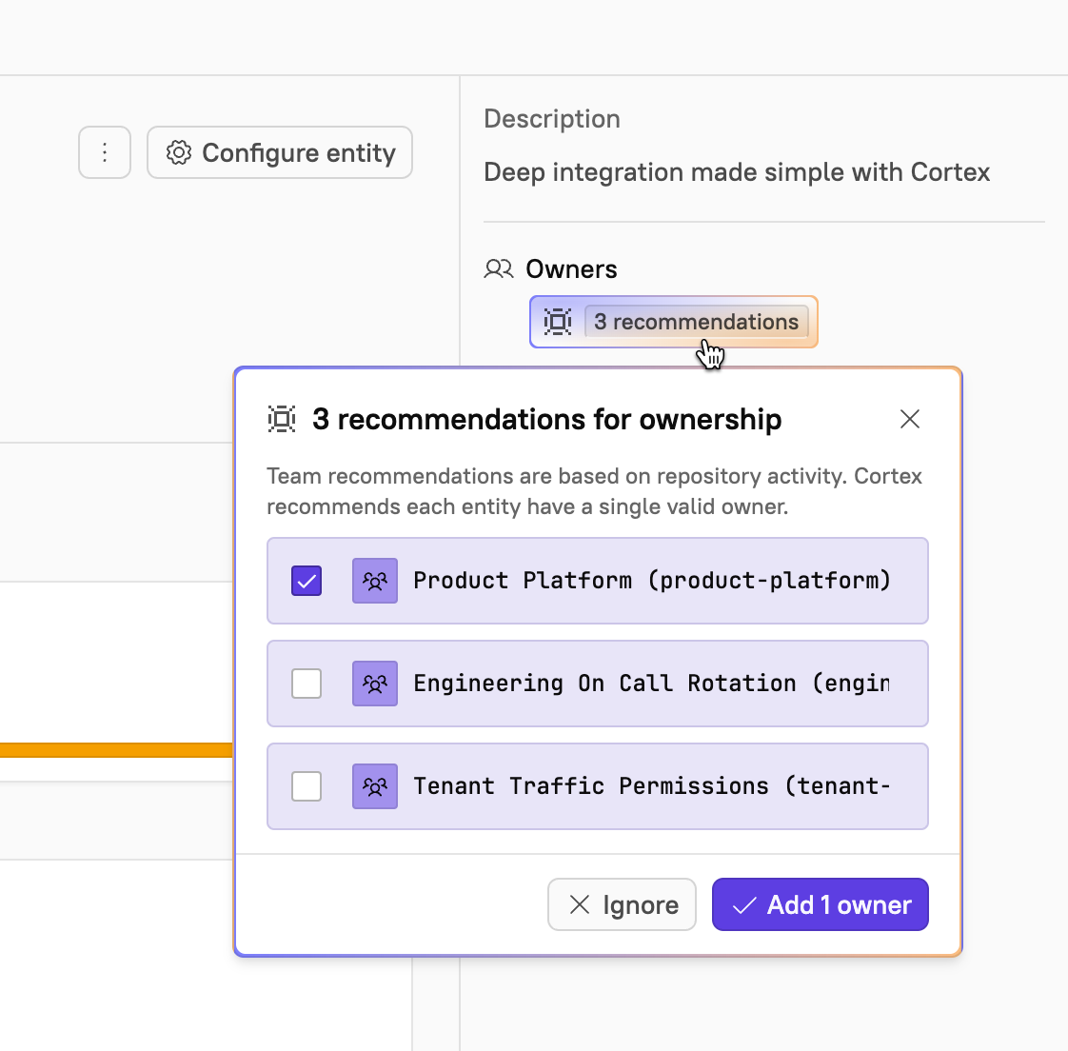Click the Tenant Traffic Permissions team icon
Viewport: 1068px width, 1051px height.
(375, 786)
